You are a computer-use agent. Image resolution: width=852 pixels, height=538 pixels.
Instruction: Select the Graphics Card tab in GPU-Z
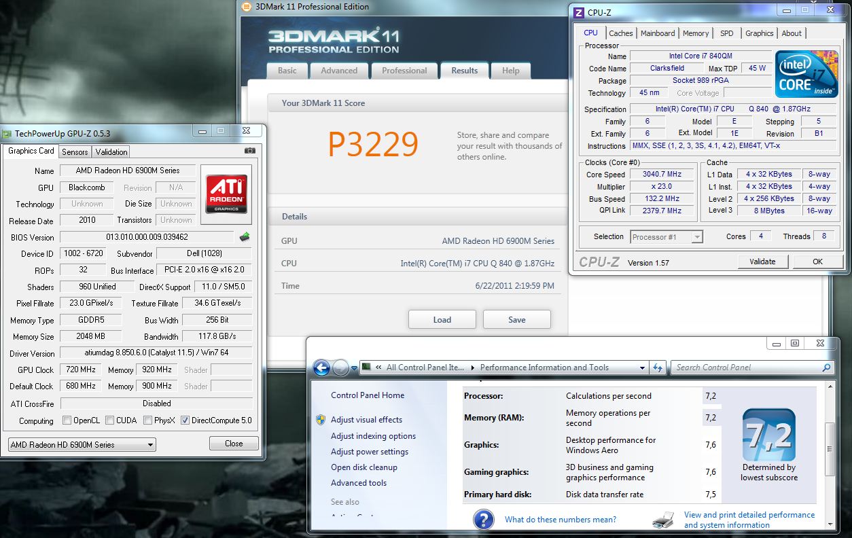coord(31,151)
